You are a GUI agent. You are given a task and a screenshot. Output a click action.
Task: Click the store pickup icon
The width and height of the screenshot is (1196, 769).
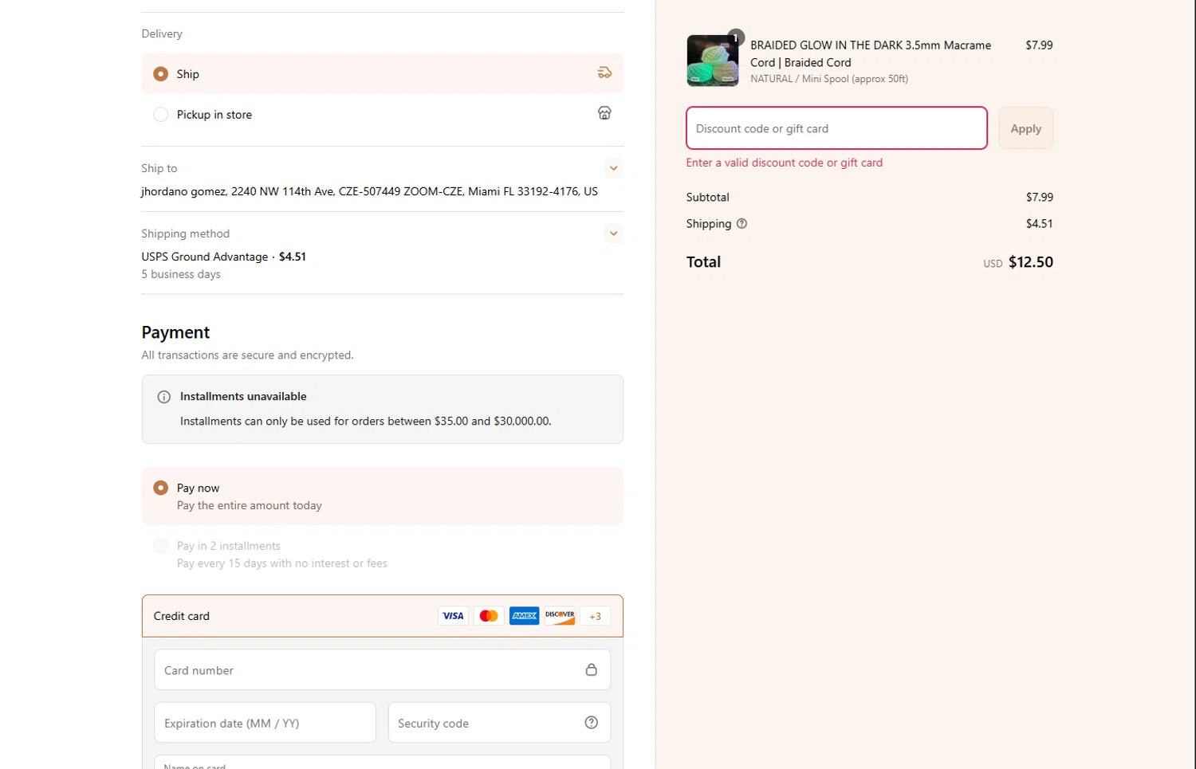tap(604, 113)
